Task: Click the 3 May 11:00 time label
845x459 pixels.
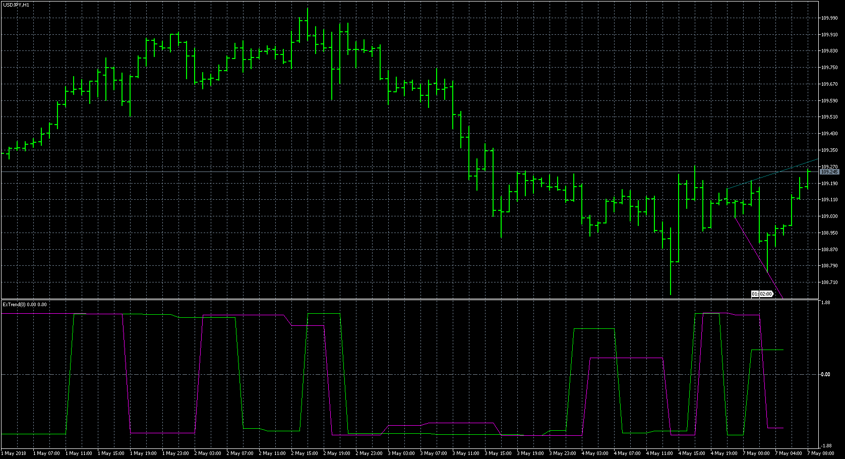Action: click(466, 453)
